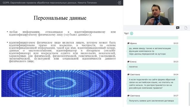Image resolution: width=190 pixels, height=107 pixels.
Task: Click the exit webinar icon in title bar
Action: tap(119, 3)
